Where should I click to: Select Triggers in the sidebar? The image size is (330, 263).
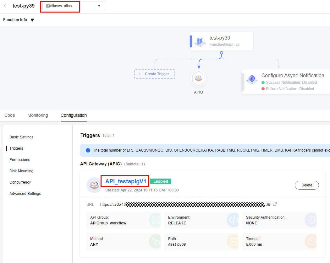[16, 148]
